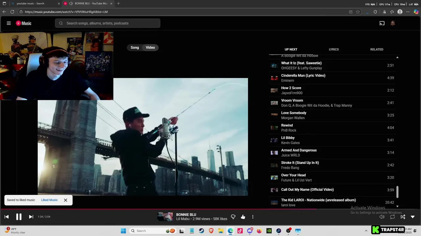Play Vroom Vroom in the queue

[332, 103]
